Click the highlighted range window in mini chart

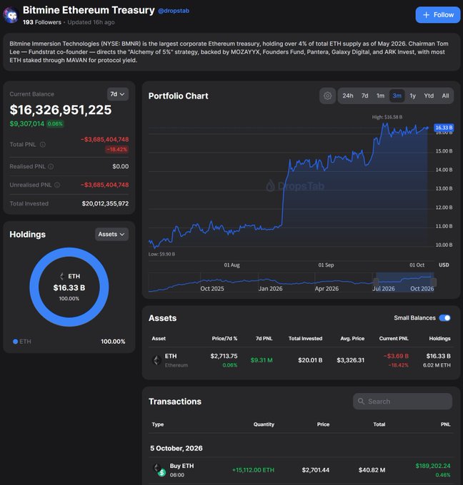(404, 282)
